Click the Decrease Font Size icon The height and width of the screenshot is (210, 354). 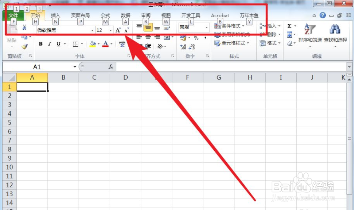coord(127,30)
